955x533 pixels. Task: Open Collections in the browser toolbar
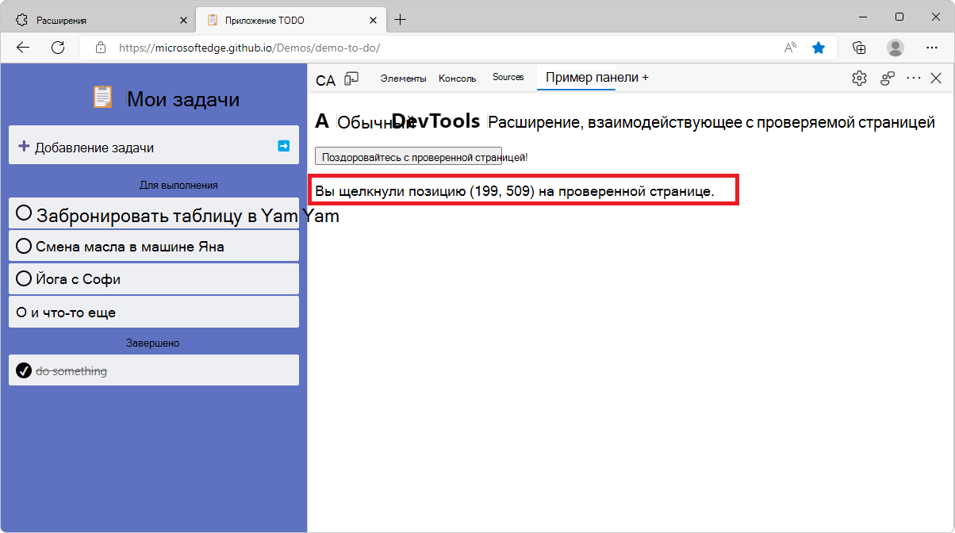858,48
